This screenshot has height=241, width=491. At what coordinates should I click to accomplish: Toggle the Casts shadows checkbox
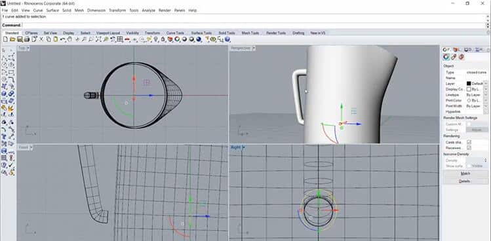pos(469,142)
